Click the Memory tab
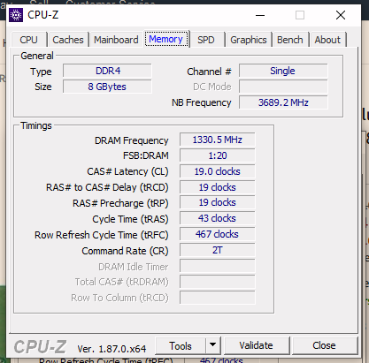Screen dimensions: 369x363 (165, 39)
